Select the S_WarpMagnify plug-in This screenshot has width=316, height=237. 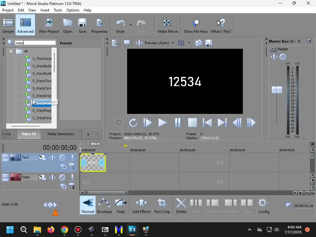[x=42, y=110]
